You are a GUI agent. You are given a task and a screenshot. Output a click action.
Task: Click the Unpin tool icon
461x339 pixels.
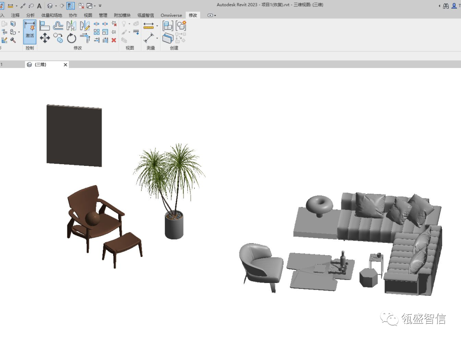(x=114, y=24)
